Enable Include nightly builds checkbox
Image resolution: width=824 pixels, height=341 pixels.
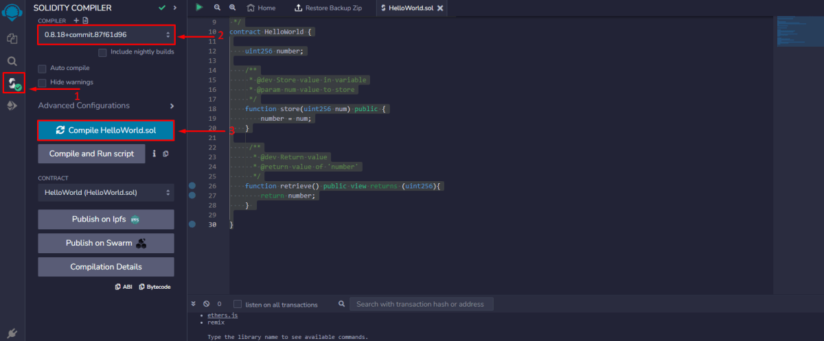pos(102,52)
